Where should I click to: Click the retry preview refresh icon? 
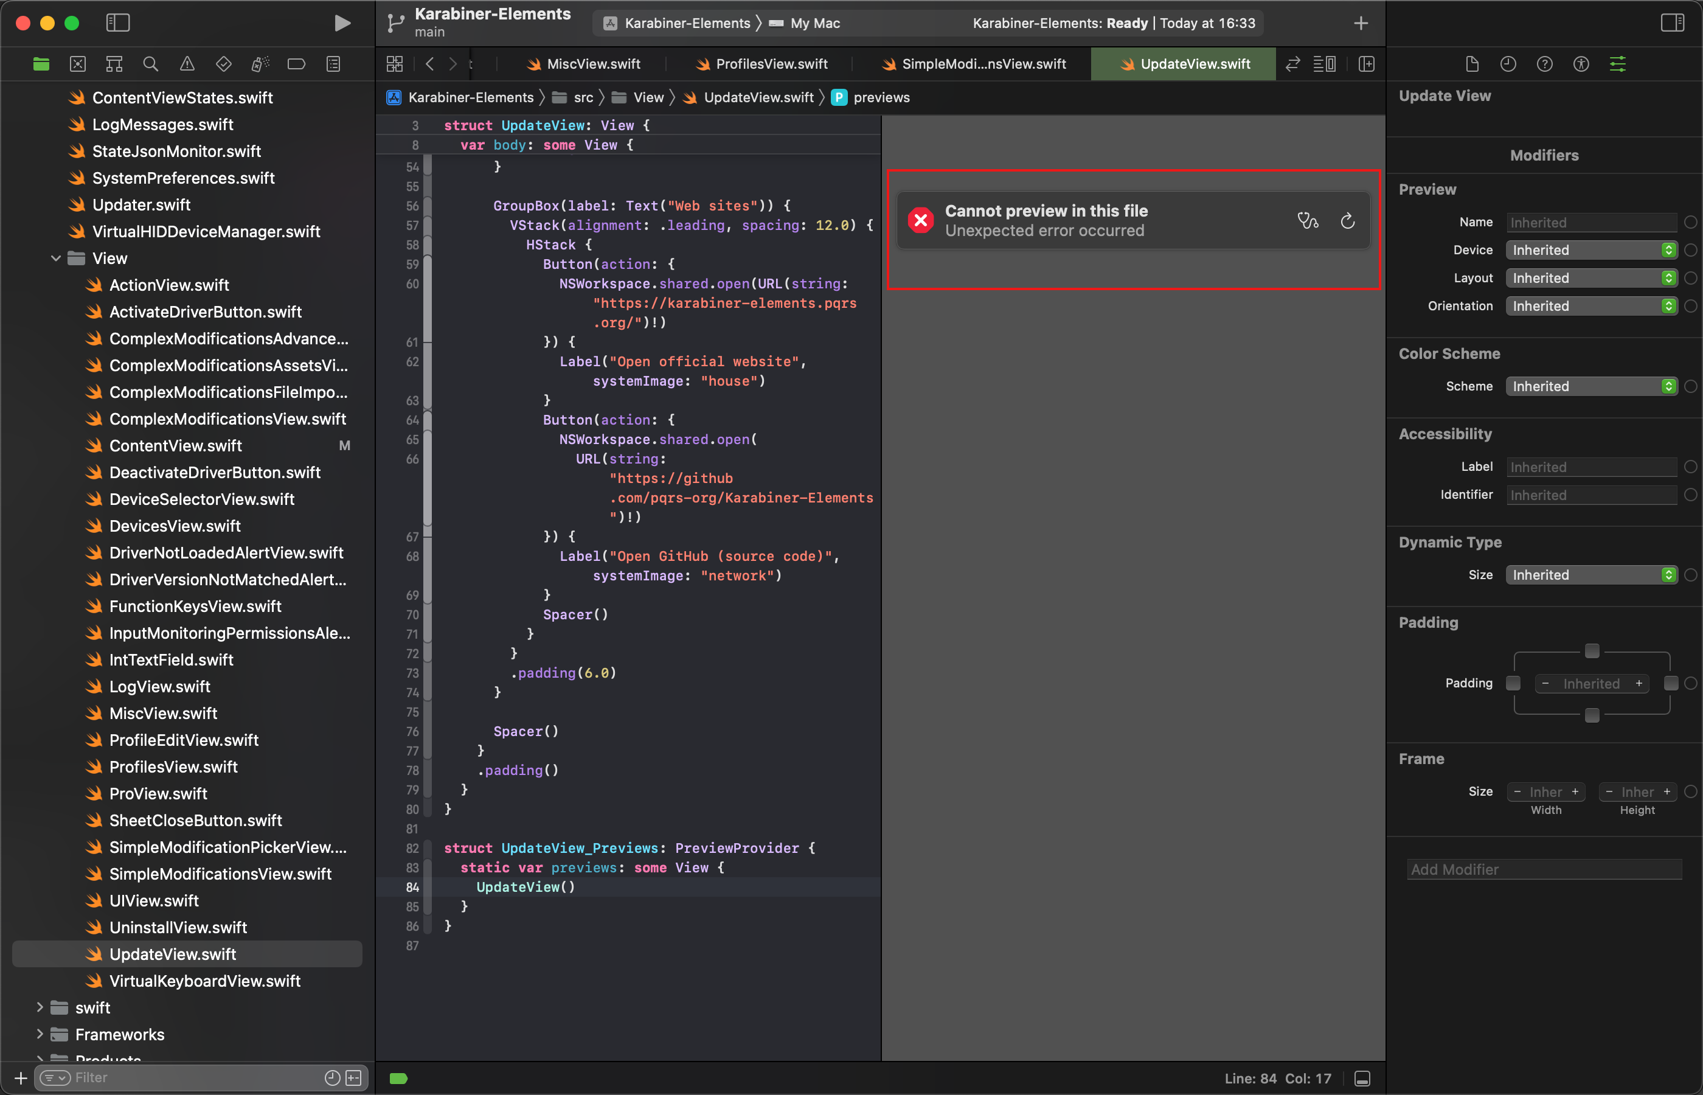click(x=1347, y=220)
